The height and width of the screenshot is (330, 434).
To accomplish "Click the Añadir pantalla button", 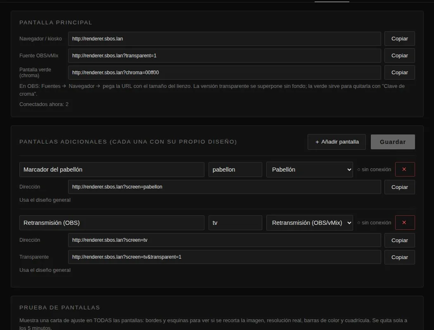I will [x=337, y=142].
